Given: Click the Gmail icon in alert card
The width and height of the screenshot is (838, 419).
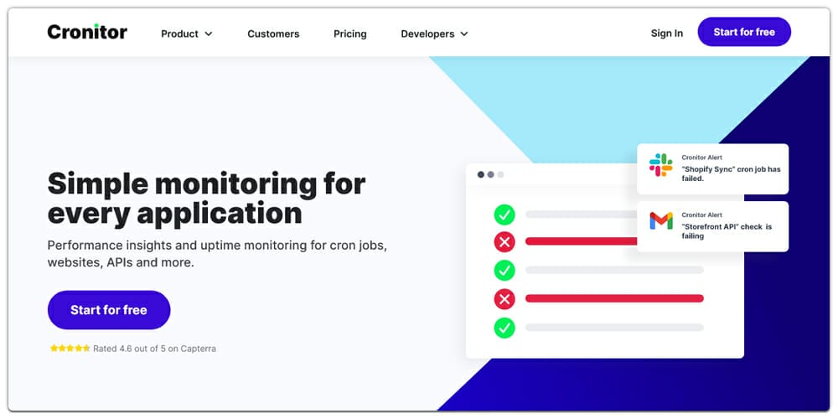Looking at the screenshot, I should pos(660,221).
